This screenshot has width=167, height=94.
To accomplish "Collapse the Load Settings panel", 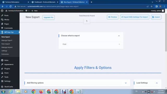I will 157,83.
